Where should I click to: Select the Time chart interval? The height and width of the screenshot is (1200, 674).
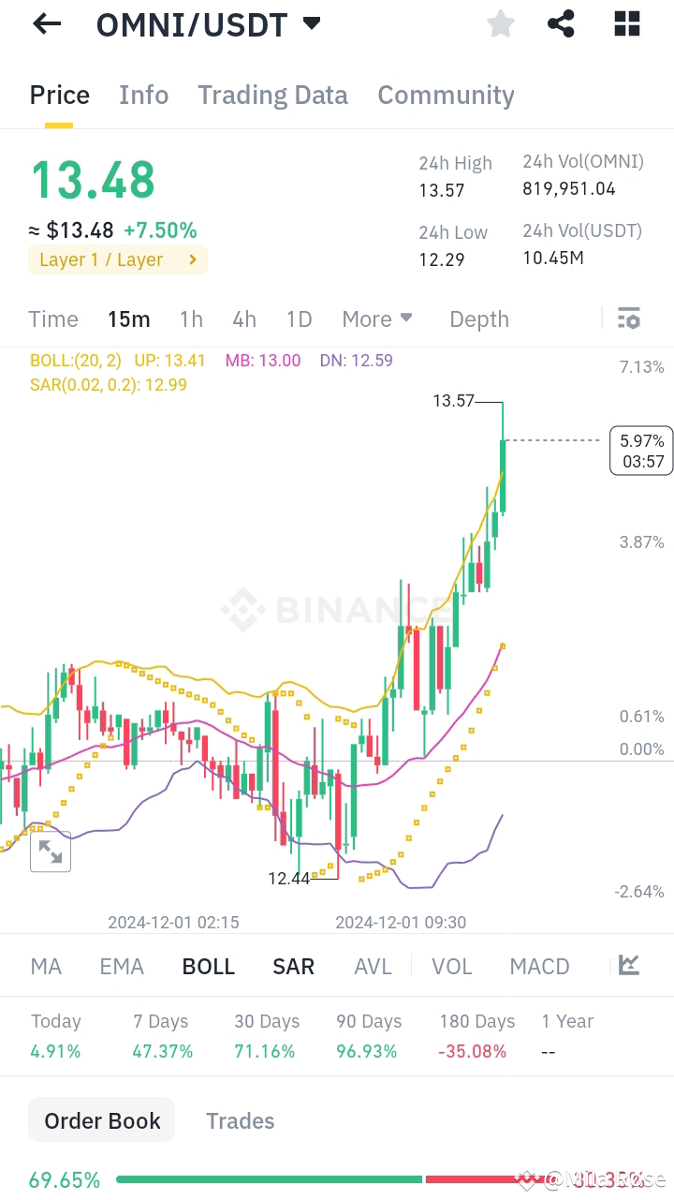click(53, 319)
